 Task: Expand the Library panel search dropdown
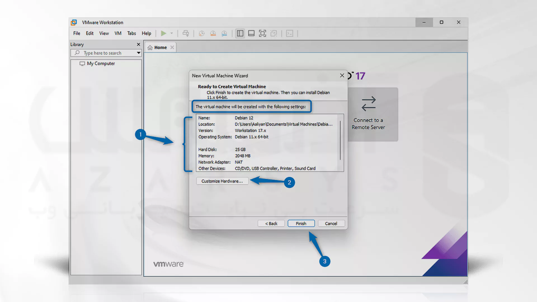(138, 53)
